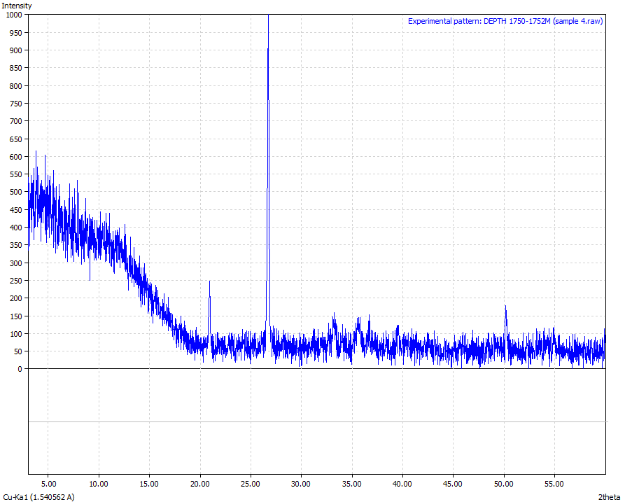The height and width of the screenshot is (502, 625).
Task: Click the Experimental pattern legend text
Action: click(x=505, y=21)
